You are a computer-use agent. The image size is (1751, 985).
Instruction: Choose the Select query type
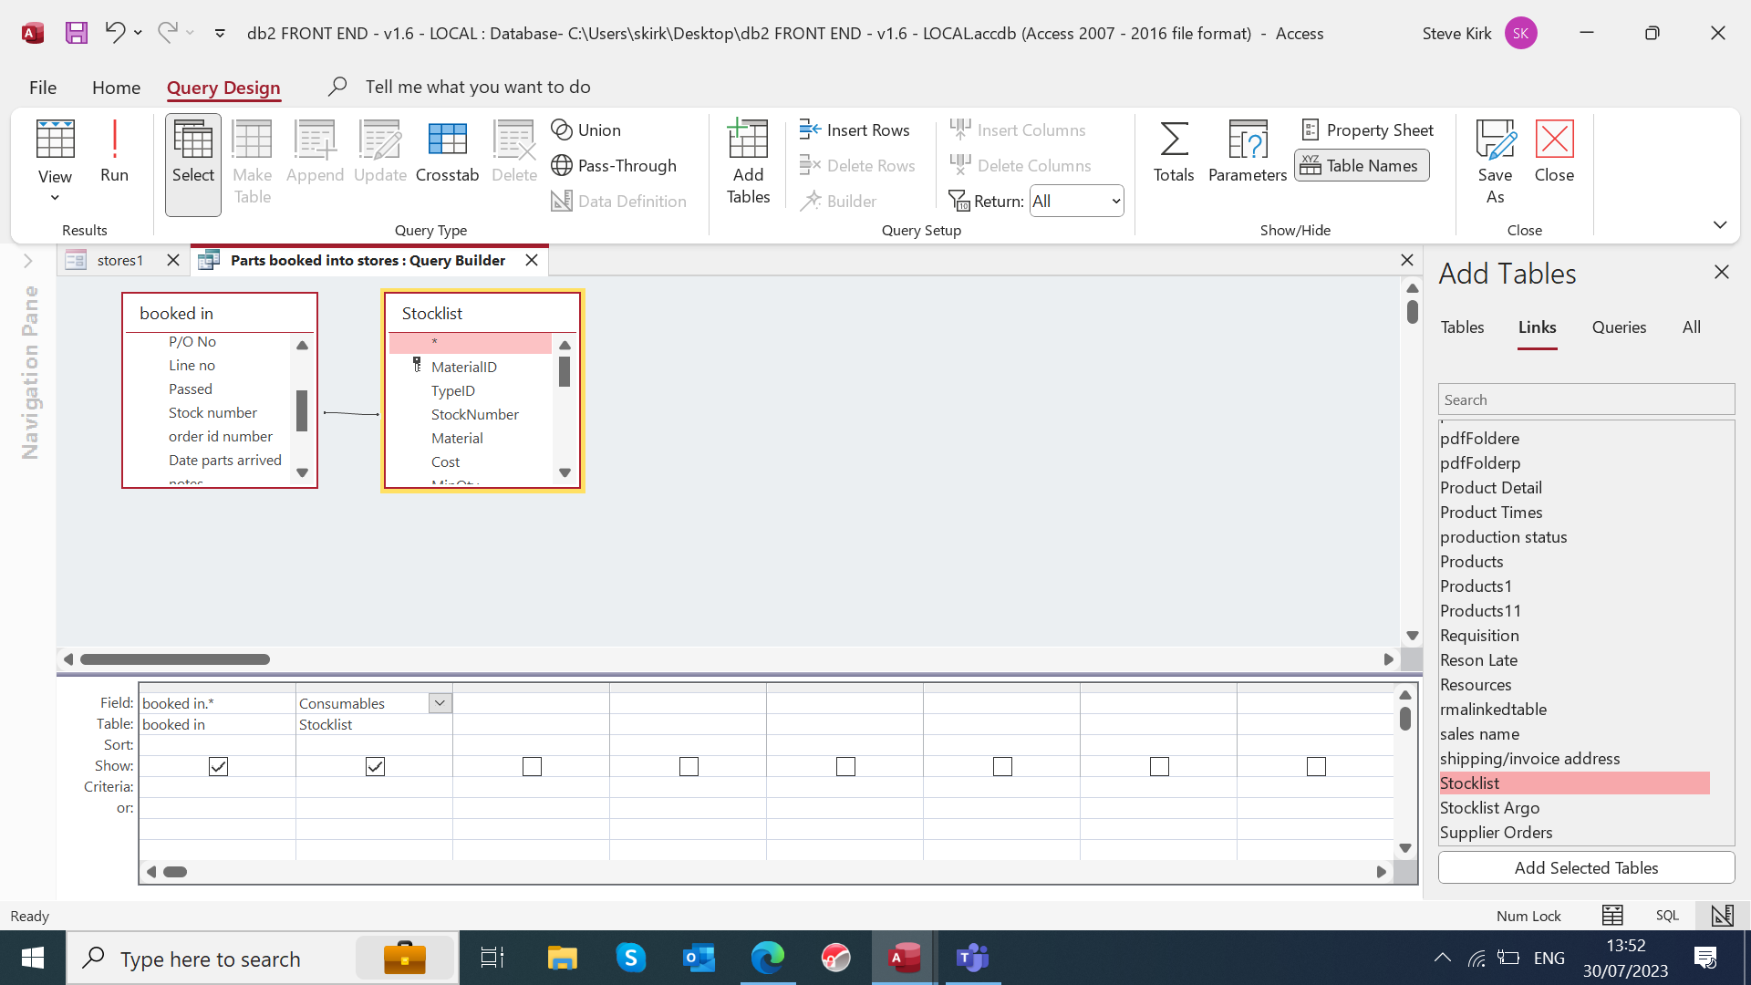tap(193, 164)
